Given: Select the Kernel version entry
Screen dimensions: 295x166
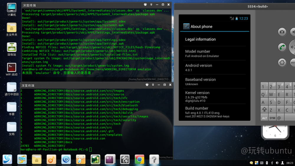Looking at the screenshot, I should pyautogui.click(x=214, y=97).
